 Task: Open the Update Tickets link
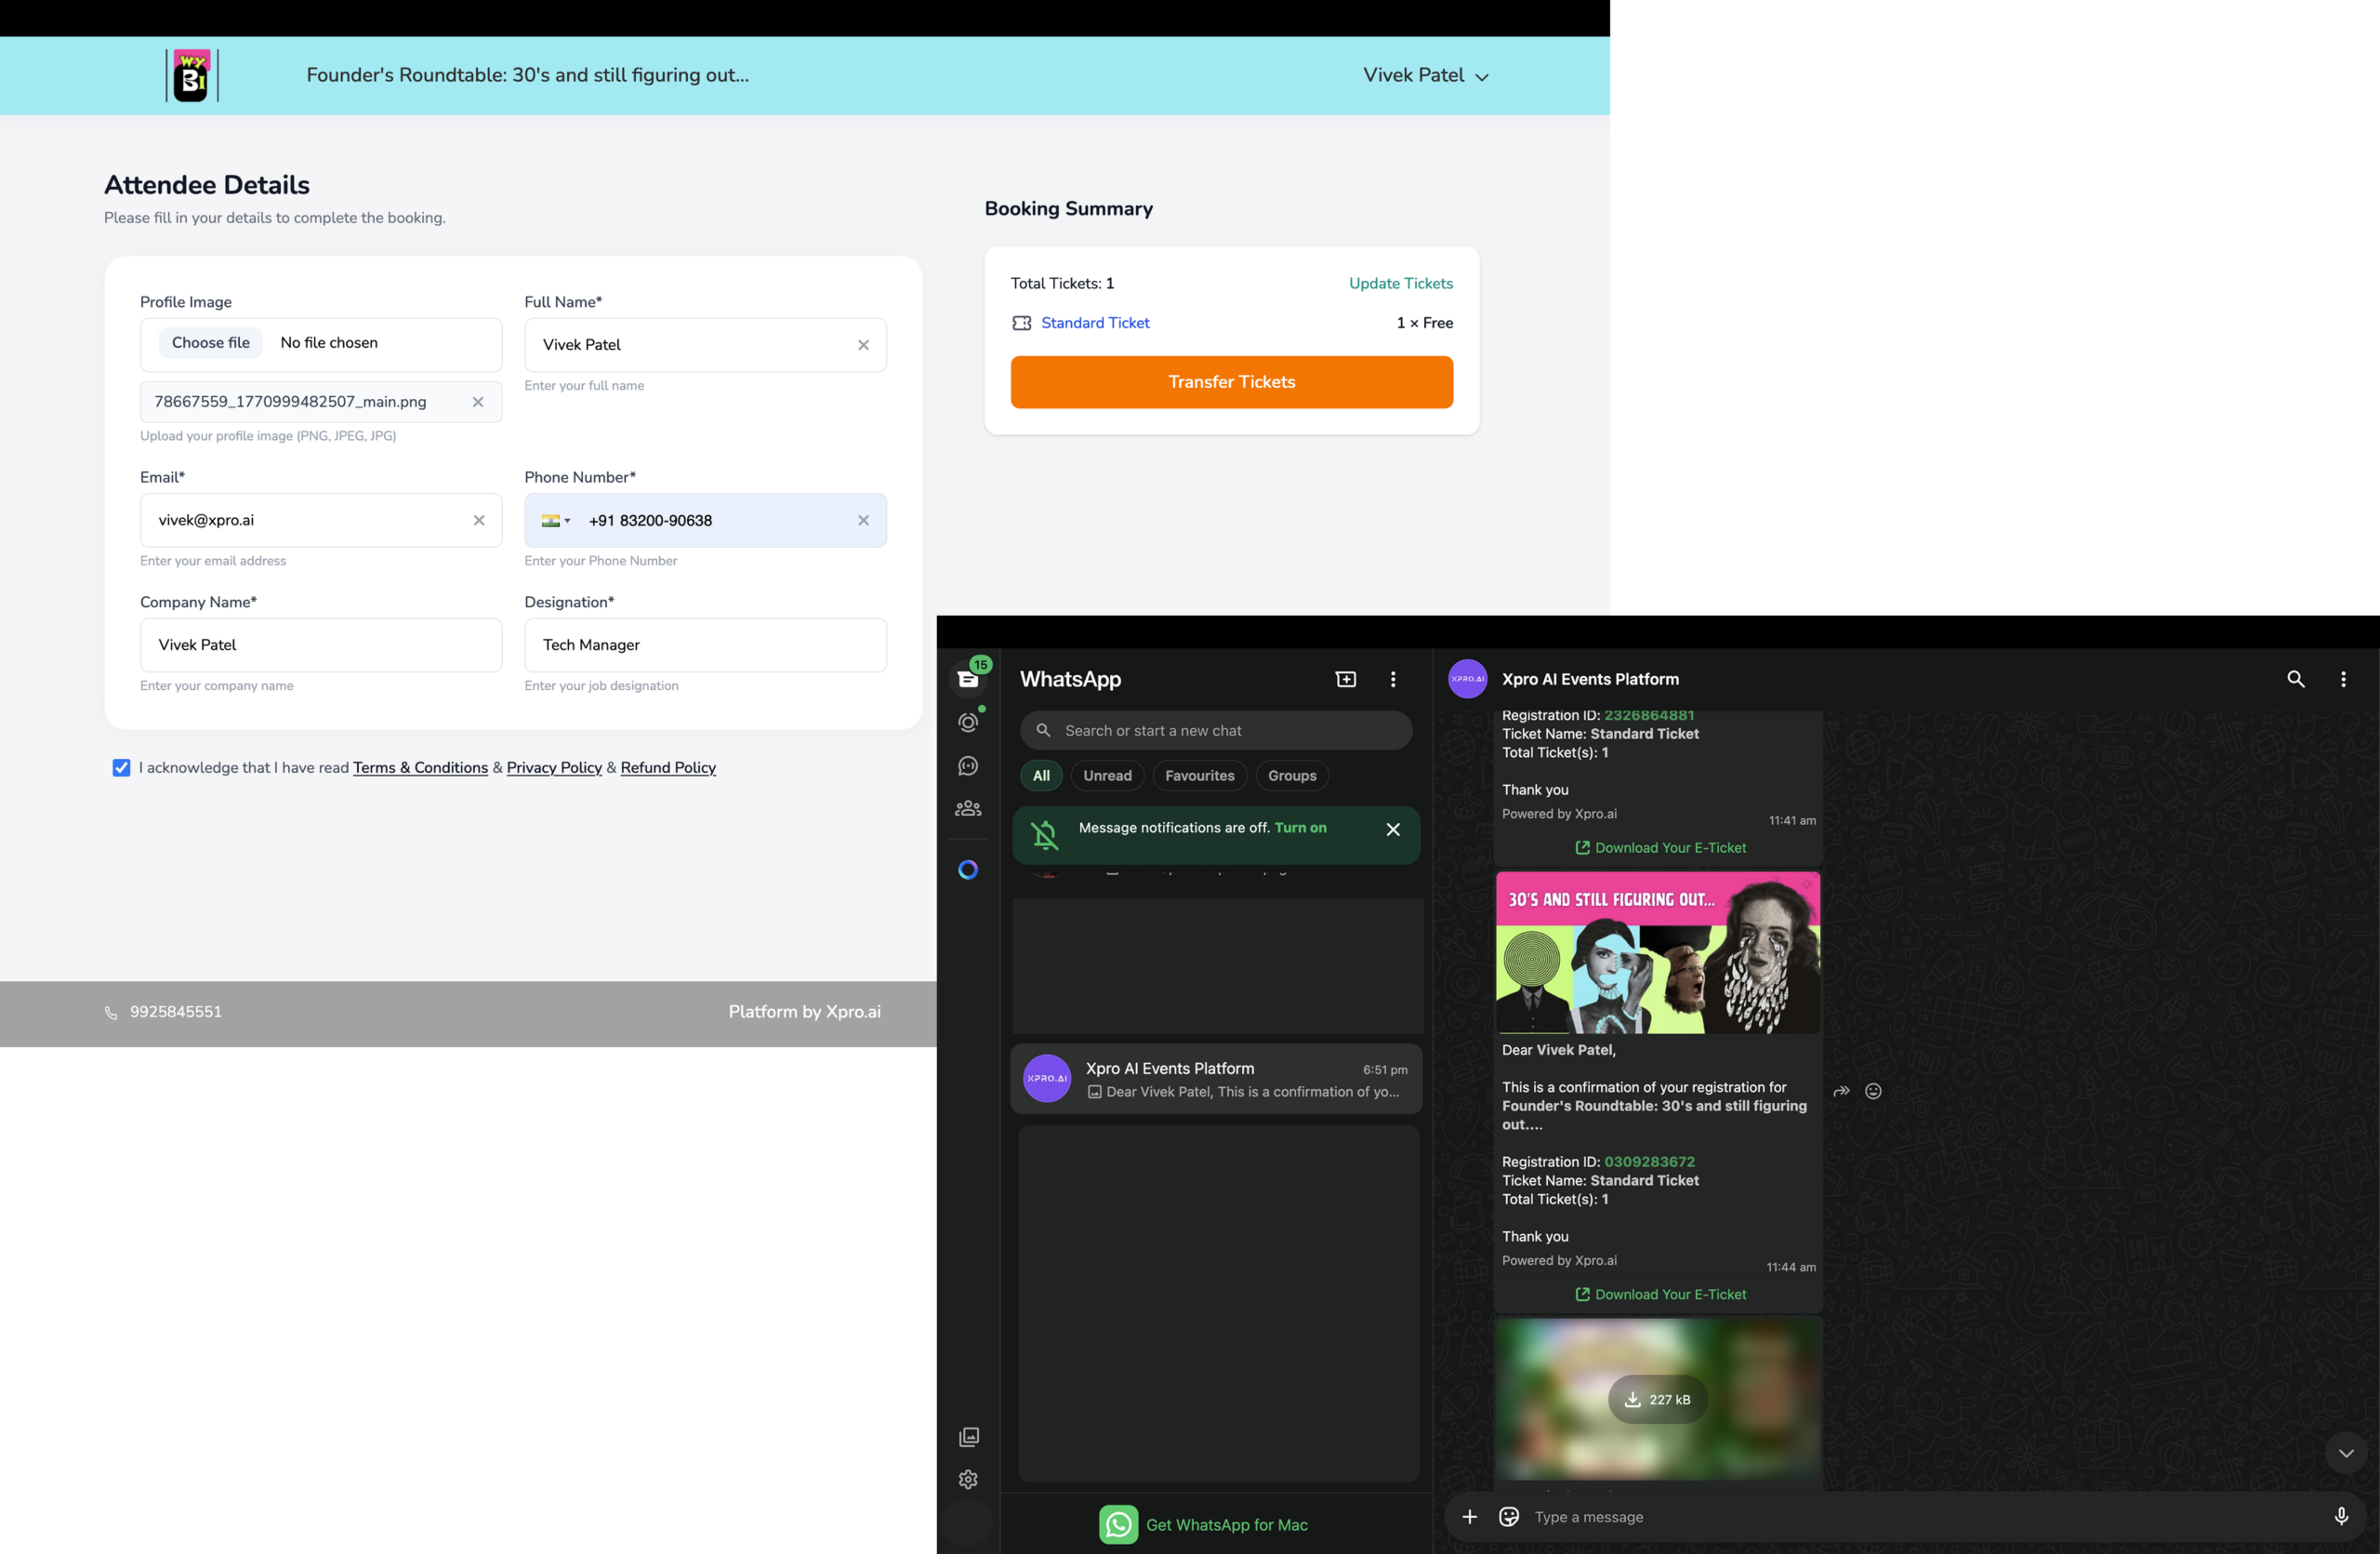point(1400,283)
